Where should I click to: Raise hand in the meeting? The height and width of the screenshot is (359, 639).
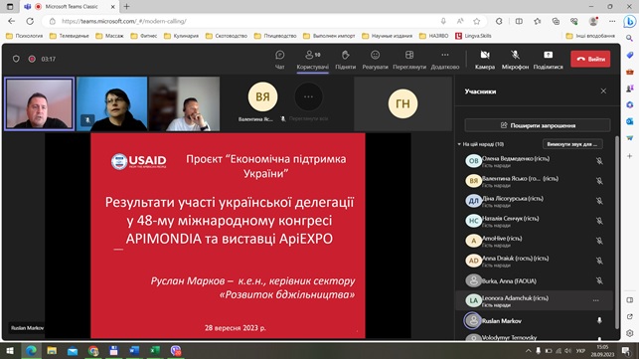pos(345,60)
